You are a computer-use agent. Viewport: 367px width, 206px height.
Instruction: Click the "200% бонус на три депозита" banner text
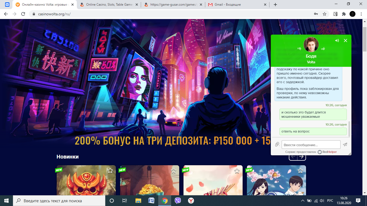pos(173,141)
